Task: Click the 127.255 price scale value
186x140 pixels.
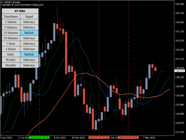Action: tap(179, 132)
